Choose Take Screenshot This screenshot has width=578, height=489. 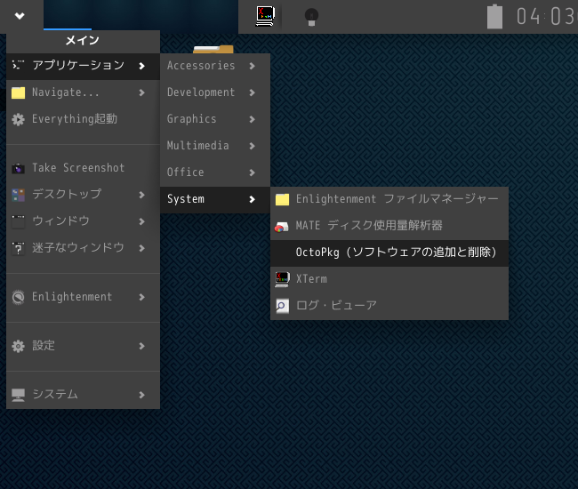pyautogui.click(x=83, y=168)
